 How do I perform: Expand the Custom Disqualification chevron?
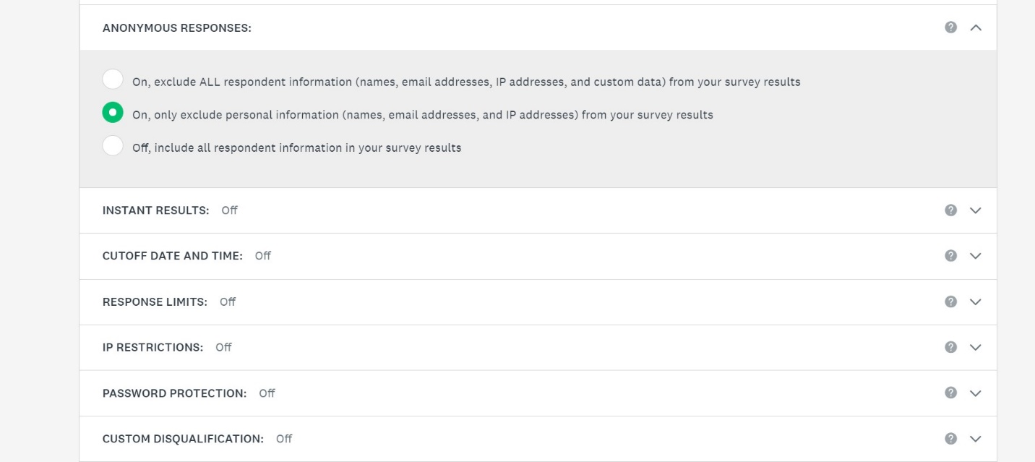[x=976, y=438]
